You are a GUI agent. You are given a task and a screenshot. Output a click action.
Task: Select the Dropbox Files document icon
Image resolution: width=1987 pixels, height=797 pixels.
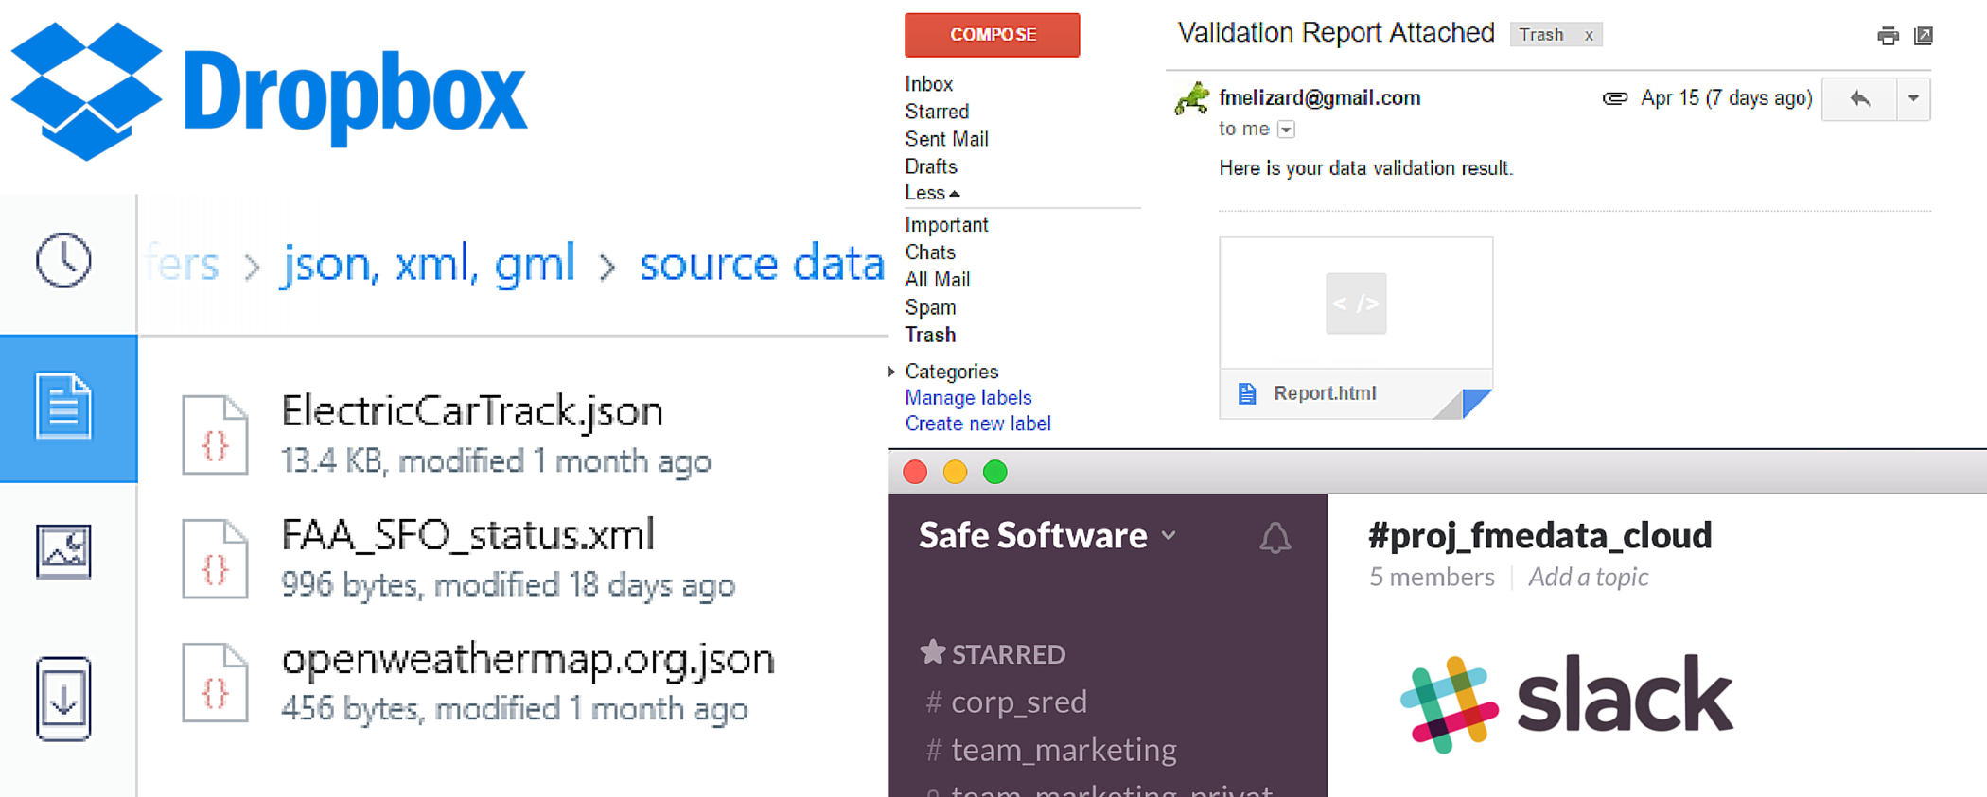pos(63,407)
